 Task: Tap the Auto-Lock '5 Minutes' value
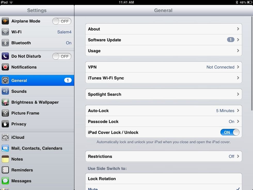(x=225, y=111)
